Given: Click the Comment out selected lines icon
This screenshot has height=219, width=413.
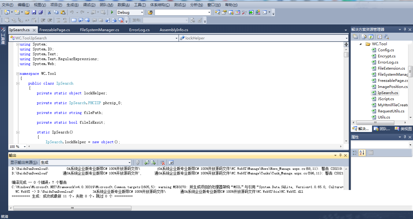Looking at the screenshot, I should (58, 20).
